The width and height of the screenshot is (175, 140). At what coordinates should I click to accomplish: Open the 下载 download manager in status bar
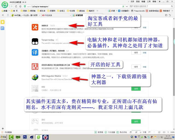point(143,132)
